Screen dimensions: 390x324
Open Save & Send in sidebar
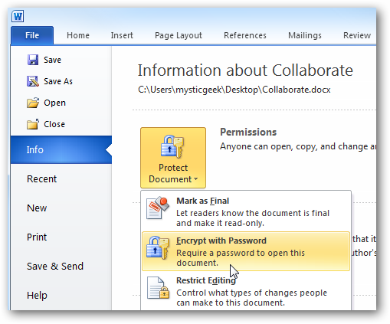[55, 266]
